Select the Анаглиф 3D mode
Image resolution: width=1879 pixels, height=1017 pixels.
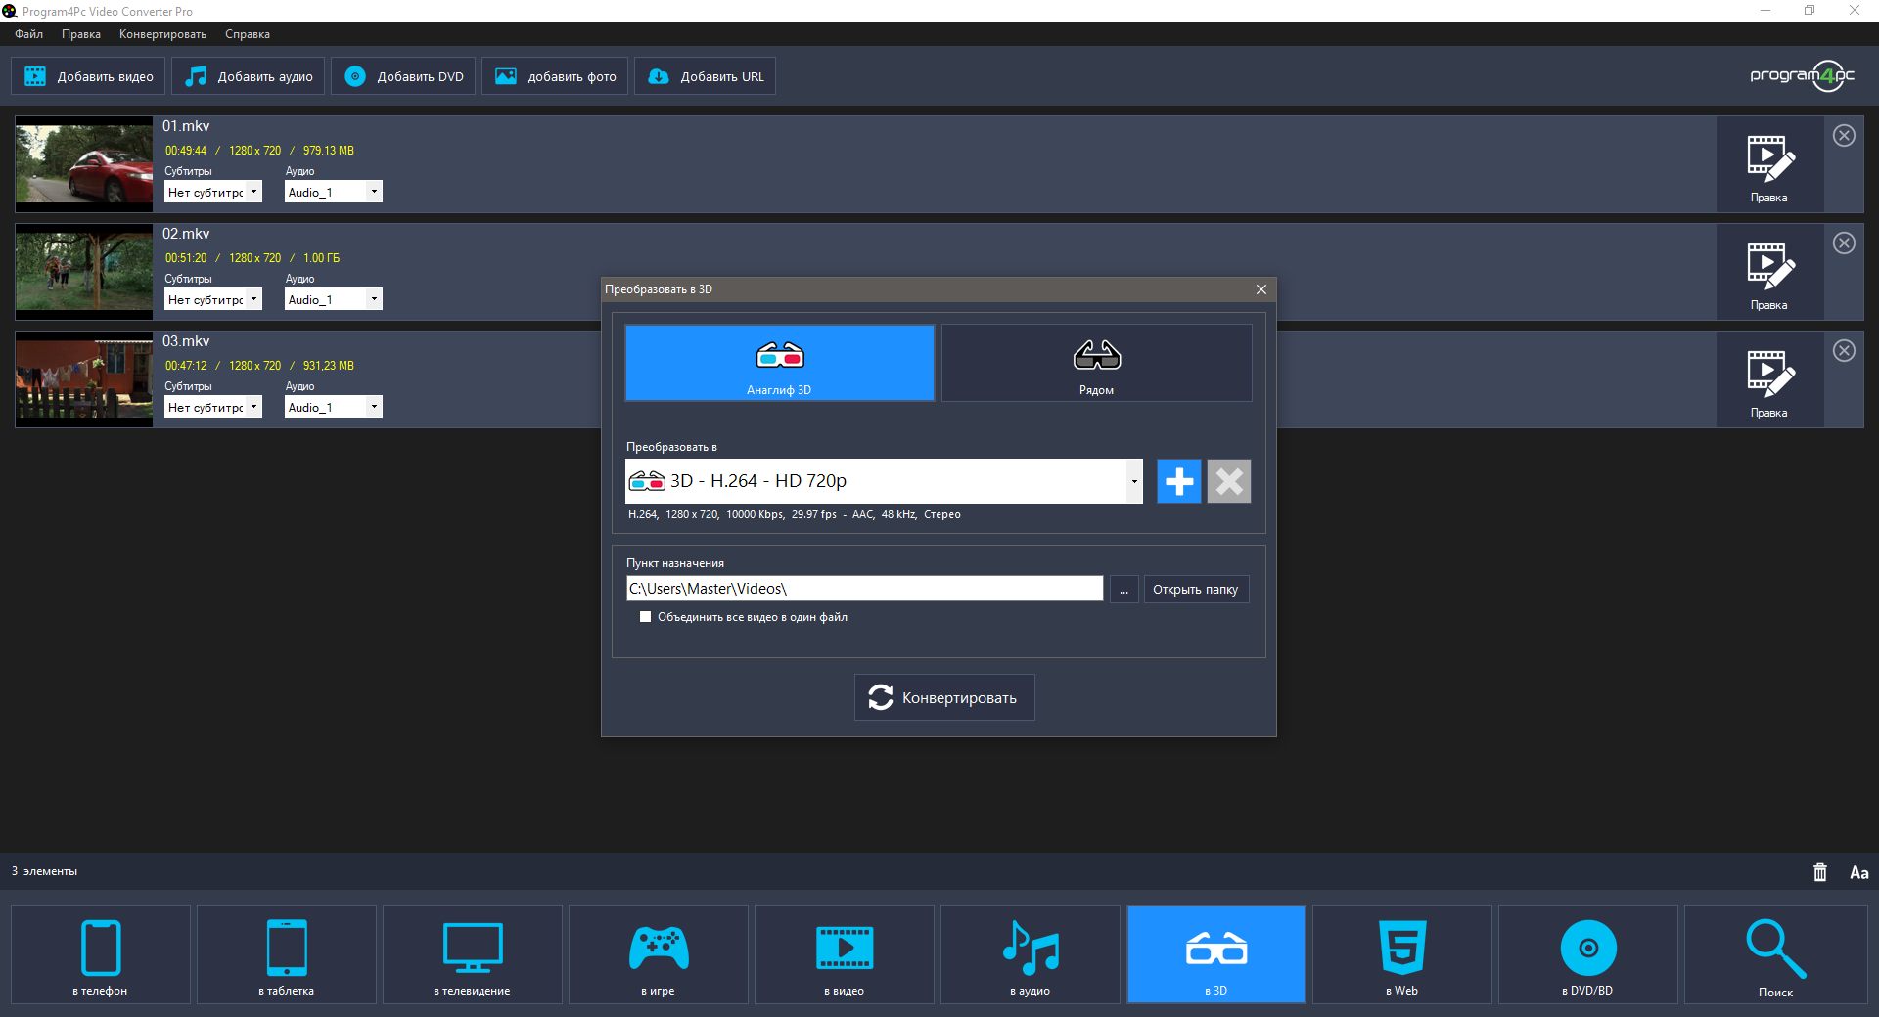coord(779,363)
